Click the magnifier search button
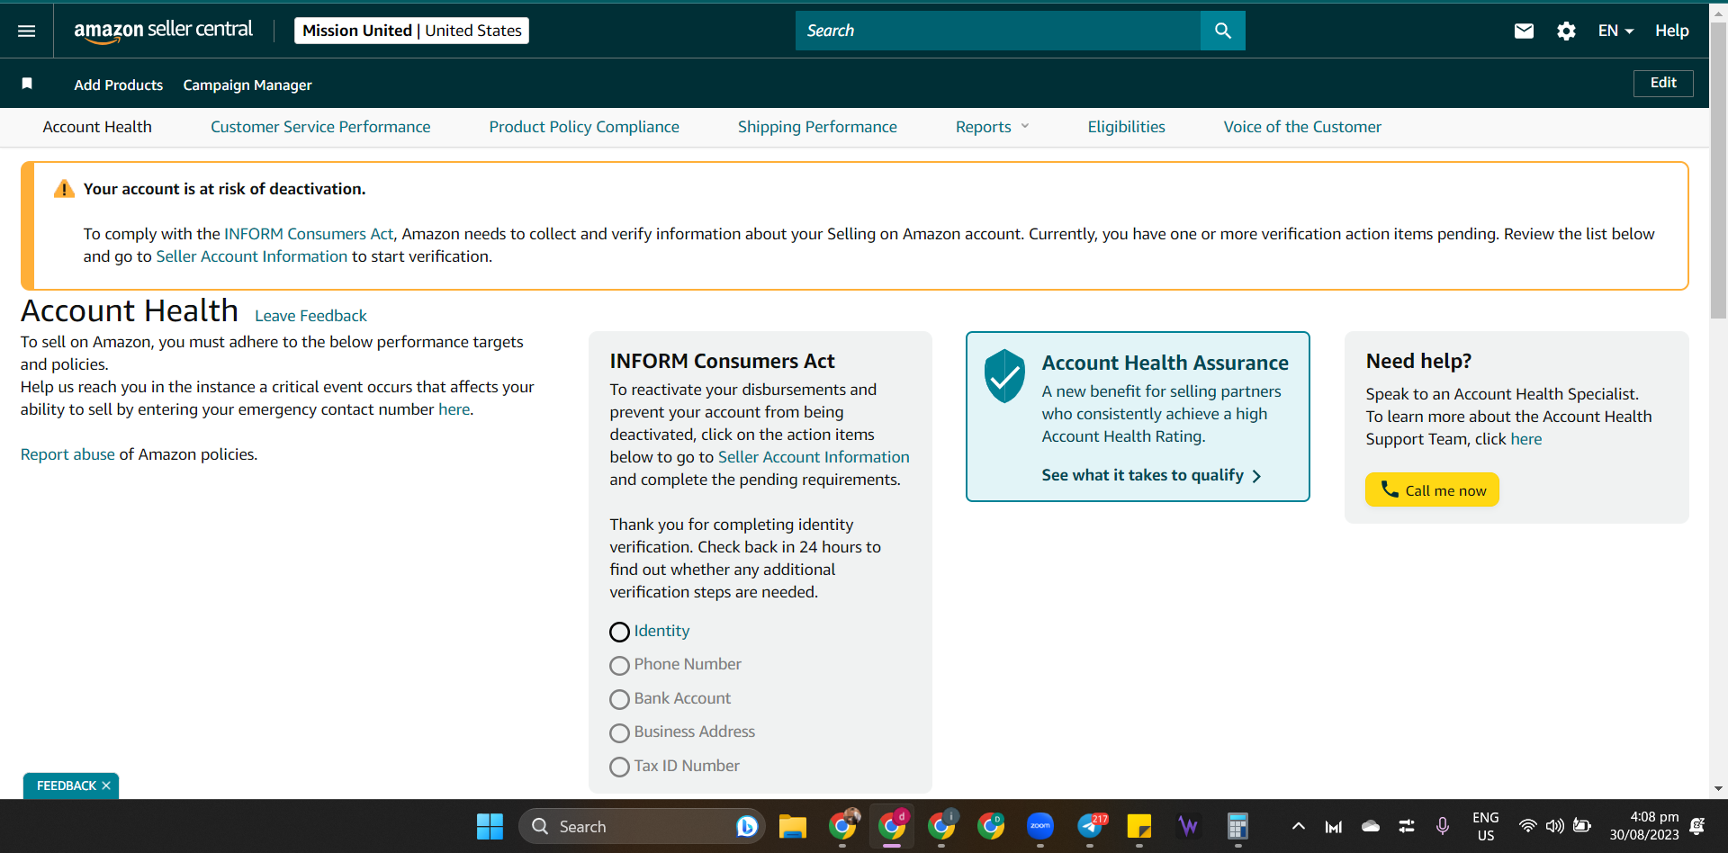1728x853 pixels. (x=1222, y=31)
